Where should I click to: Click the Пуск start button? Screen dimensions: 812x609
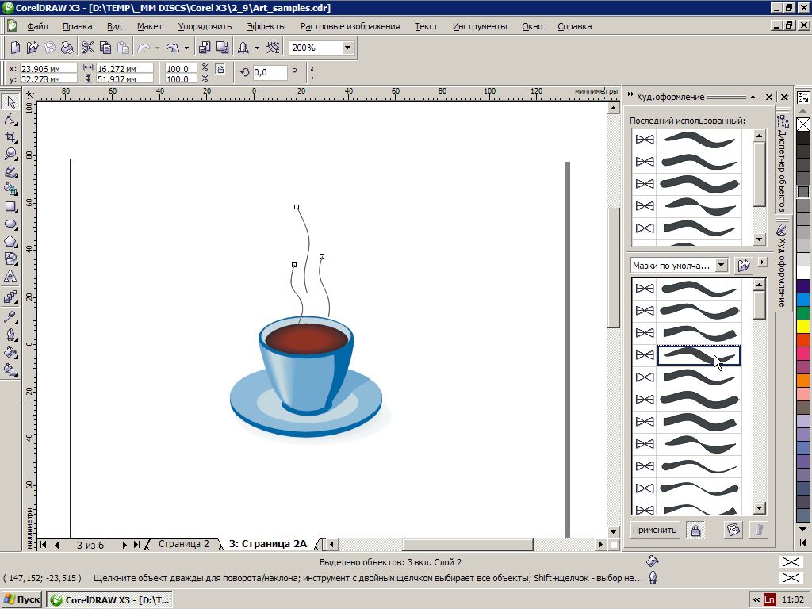click(x=22, y=599)
